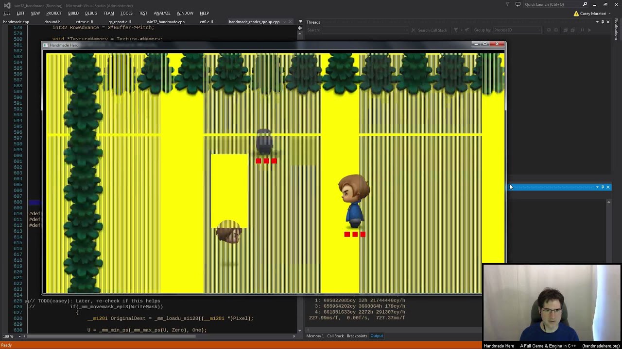
Task: Open the EDIT menu
Action: click(20, 13)
